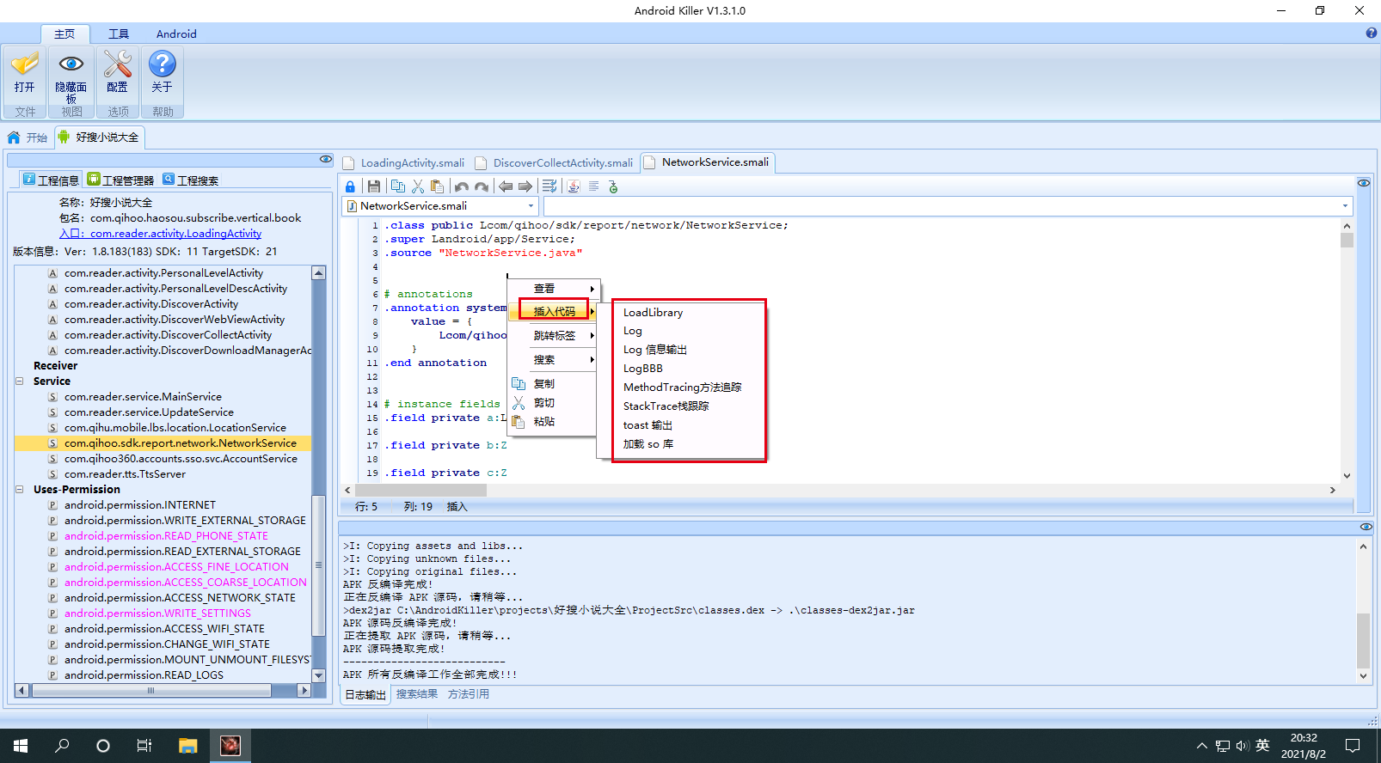Toggle the editor lock read-only icon
This screenshot has width=1381, height=763.
coord(350,186)
